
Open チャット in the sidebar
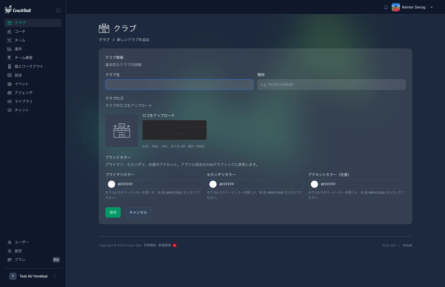click(x=33, y=110)
